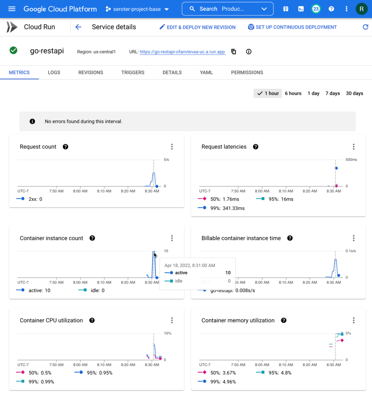Viewport: 372px width, 393px height.
Task: Click EDIT & DEPLOY NEW REVISION
Action: [197, 27]
